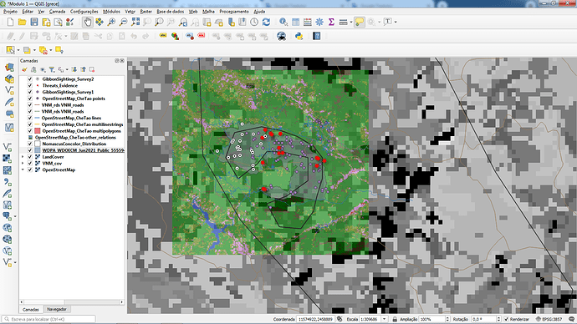Open the attribute table icon

tap(295, 22)
